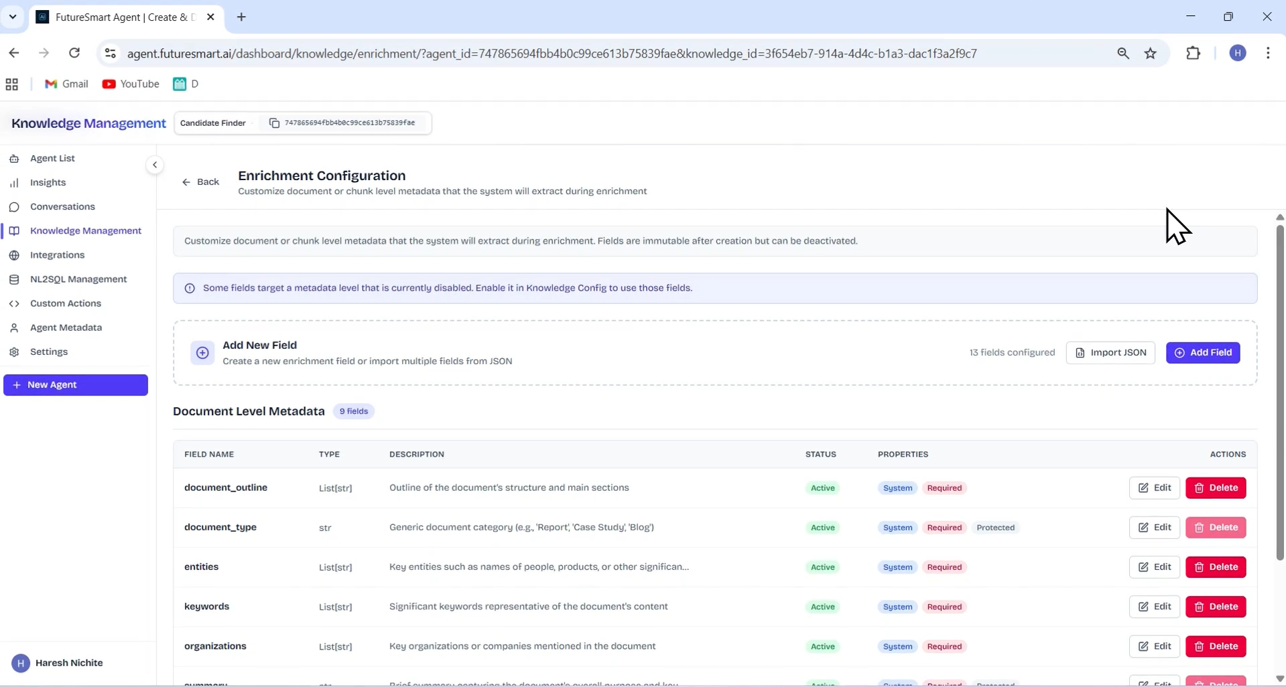
Task: Click the Add Field button
Action: (x=1203, y=353)
